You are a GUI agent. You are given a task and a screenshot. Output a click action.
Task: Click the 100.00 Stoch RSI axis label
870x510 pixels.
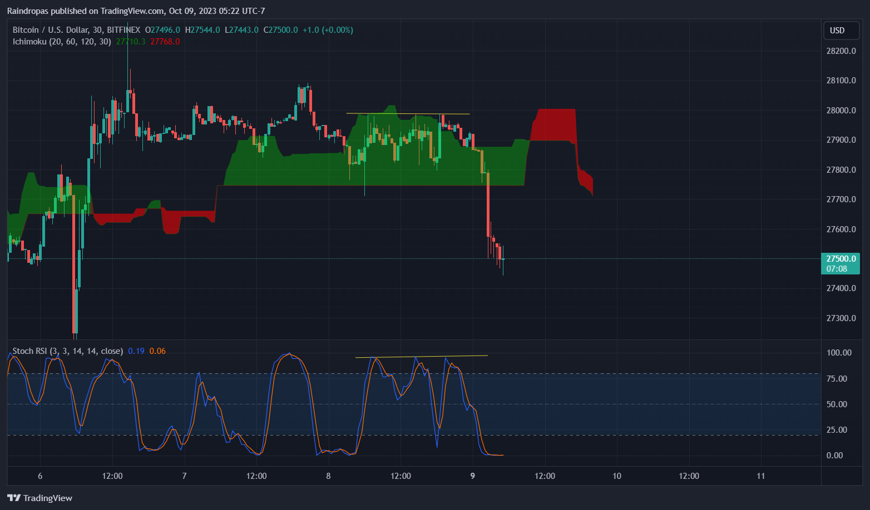[x=839, y=353]
